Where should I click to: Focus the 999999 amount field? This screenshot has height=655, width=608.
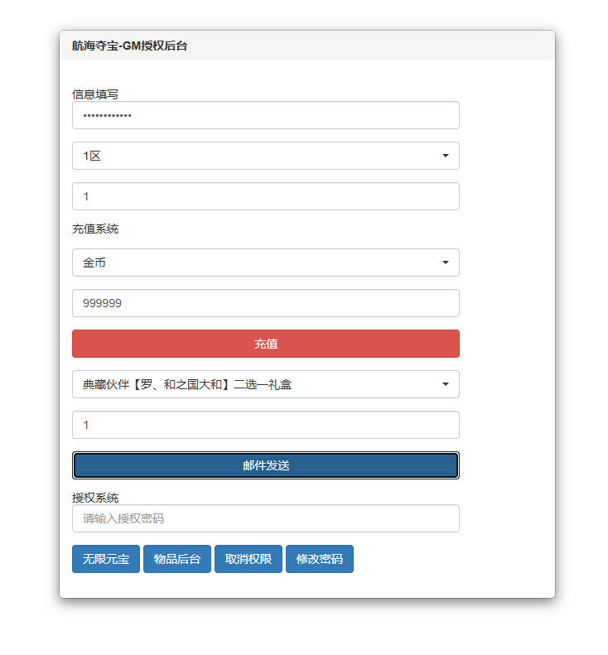point(265,303)
